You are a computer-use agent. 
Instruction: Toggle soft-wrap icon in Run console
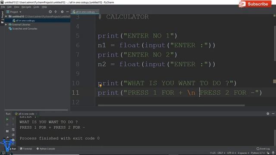(x=13, y=130)
